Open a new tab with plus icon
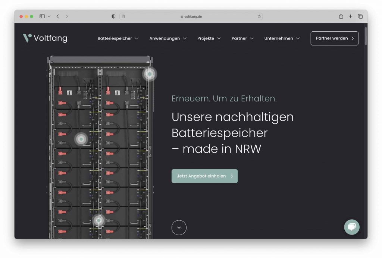 click(350, 16)
